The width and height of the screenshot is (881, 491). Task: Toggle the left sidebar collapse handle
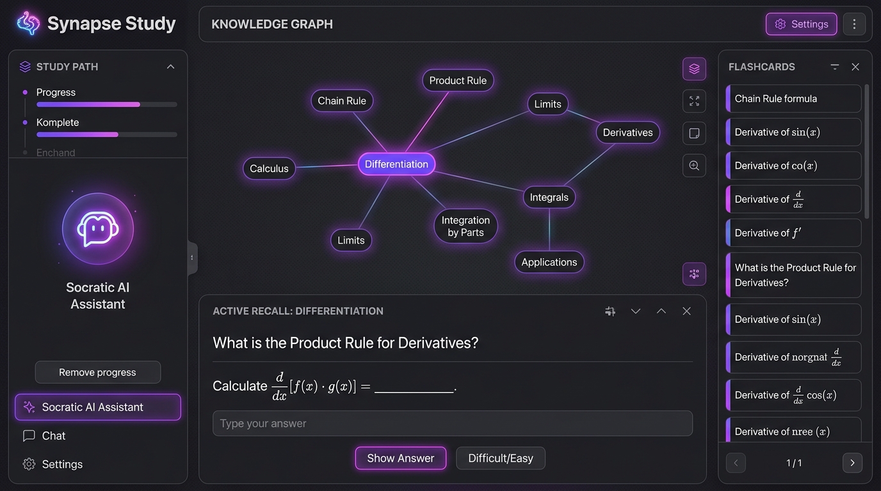pos(192,258)
